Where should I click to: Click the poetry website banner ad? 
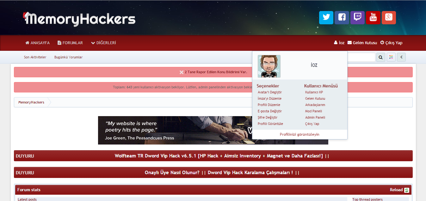(213, 130)
